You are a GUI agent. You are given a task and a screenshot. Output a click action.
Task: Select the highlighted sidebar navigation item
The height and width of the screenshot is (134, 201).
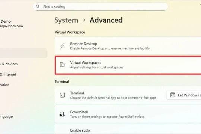click(x=23, y=53)
